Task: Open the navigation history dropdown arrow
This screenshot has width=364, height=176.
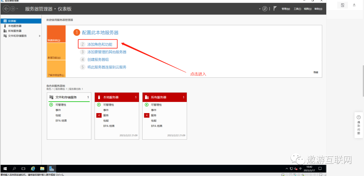Action: (x=18, y=9)
